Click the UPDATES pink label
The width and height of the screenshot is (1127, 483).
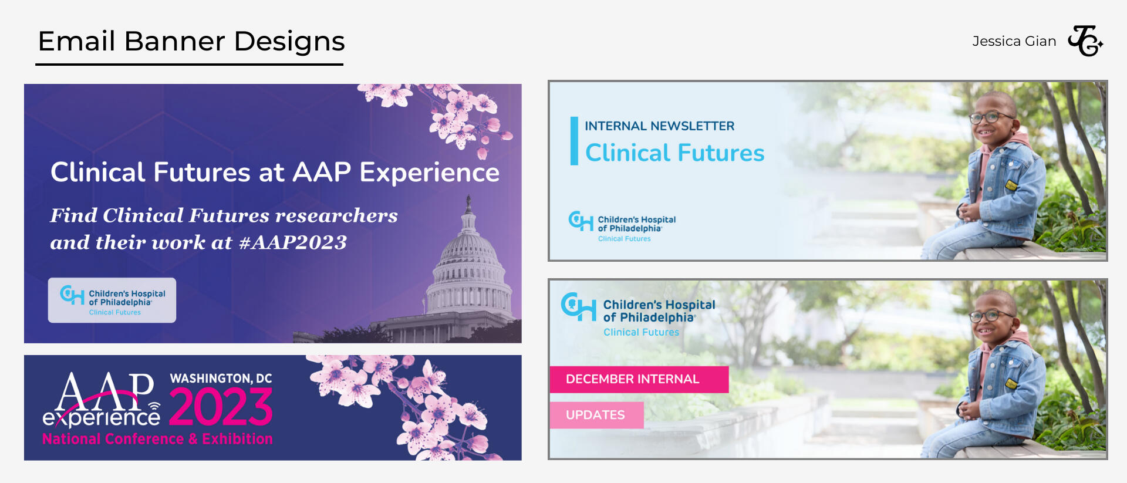pos(596,415)
